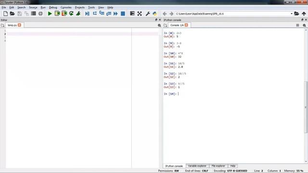The width and height of the screenshot is (308, 173).
Task: Browse tabs in the IPython console pane
Action: [166, 25]
